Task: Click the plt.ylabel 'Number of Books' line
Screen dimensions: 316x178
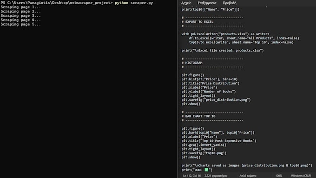Action: (209, 92)
